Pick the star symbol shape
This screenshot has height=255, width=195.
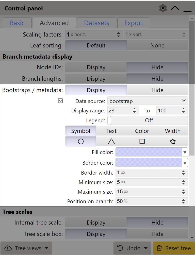point(173,141)
